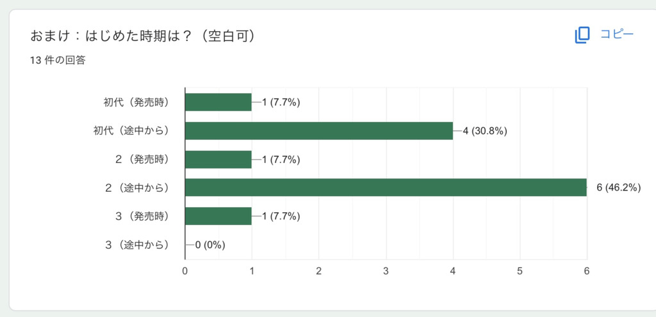
Task: Click the "4 (30.8%)" data label
Action: [x=485, y=131]
